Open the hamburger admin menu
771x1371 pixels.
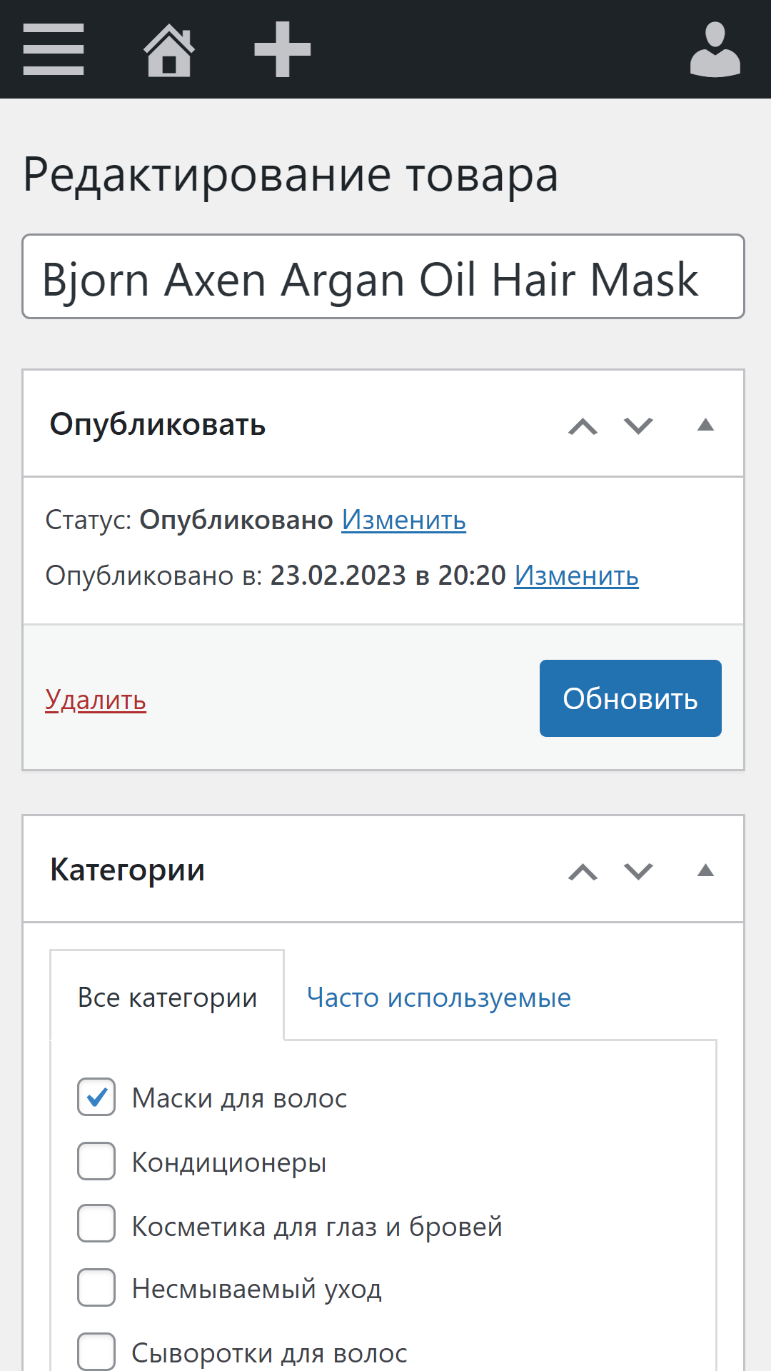(54, 49)
